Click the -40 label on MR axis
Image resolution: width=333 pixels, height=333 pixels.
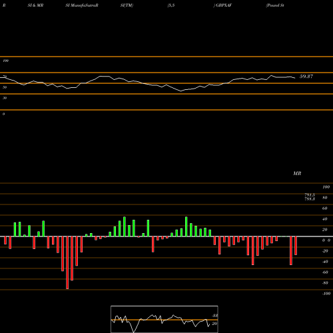(x=325, y=262)
